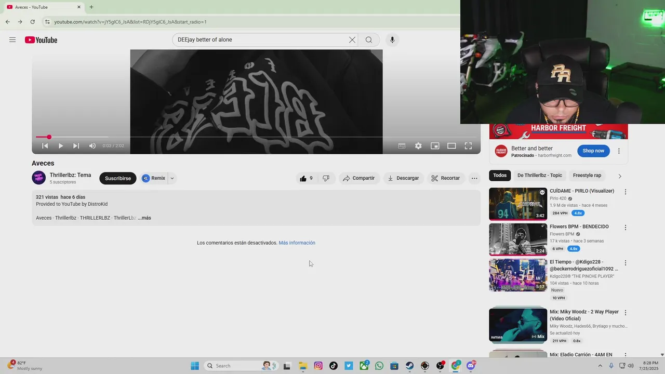
Task: Click the Chrome address bar URL
Action: point(130,22)
